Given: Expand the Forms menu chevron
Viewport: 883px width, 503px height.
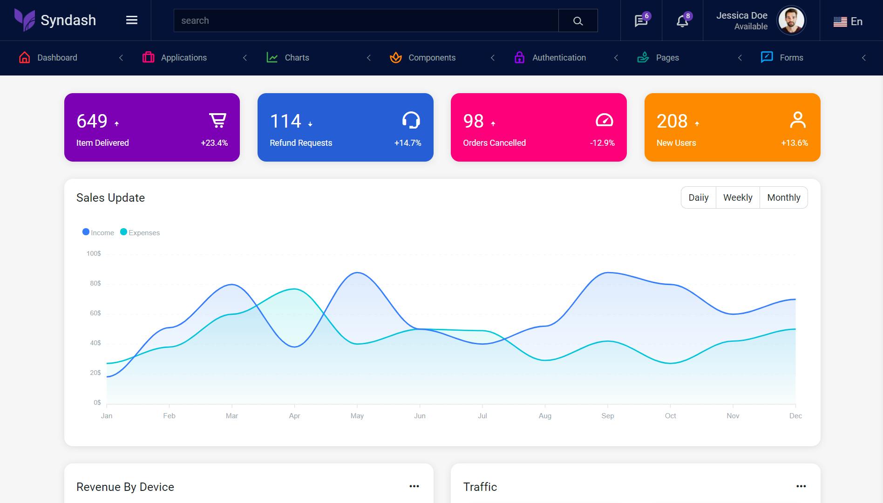Looking at the screenshot, I should click(x=864, y=58).
